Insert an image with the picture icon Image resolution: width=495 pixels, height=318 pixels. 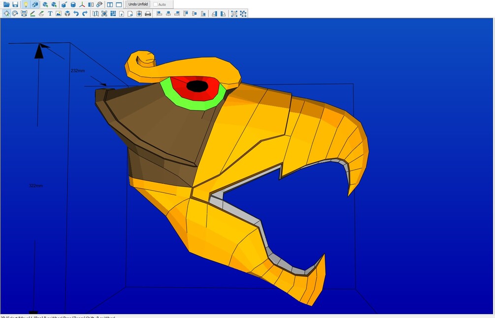[x=59, y=14]
